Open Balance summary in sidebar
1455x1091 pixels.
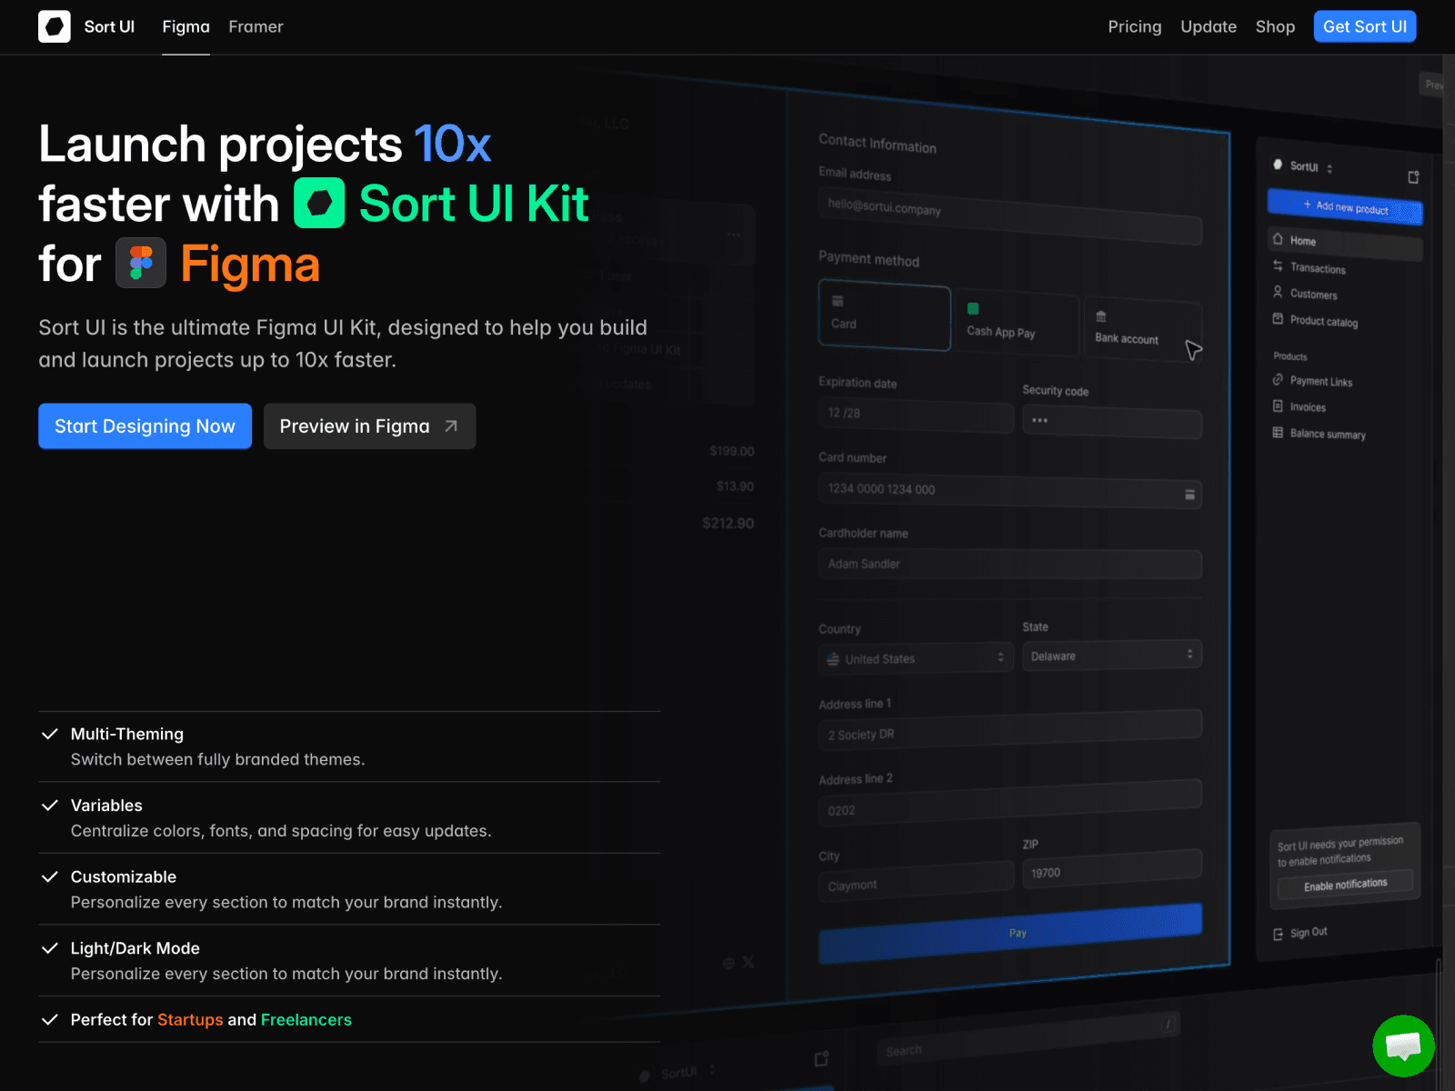pyautogui.click(x=1328, y=434)
